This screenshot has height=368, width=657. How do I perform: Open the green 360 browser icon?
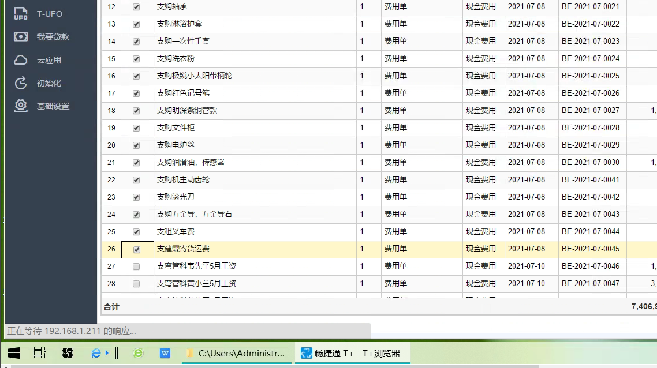point(139,354)
